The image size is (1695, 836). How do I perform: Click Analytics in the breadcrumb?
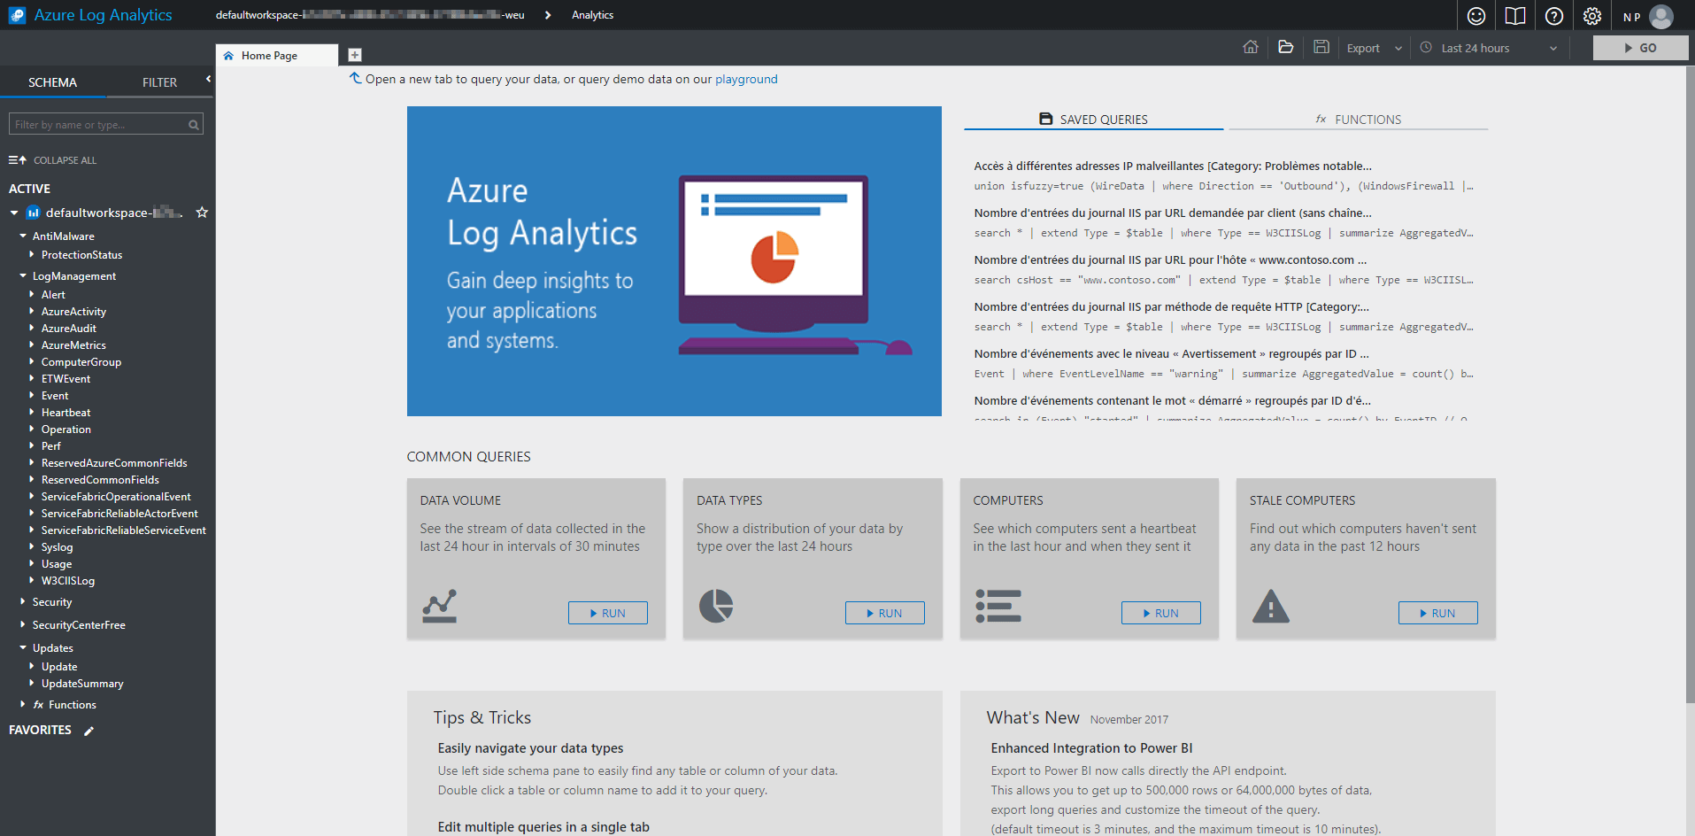(x=592, y=15)
